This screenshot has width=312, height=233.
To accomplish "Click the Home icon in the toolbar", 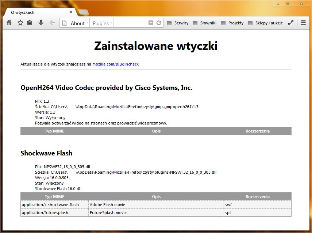I will point(9,23).
